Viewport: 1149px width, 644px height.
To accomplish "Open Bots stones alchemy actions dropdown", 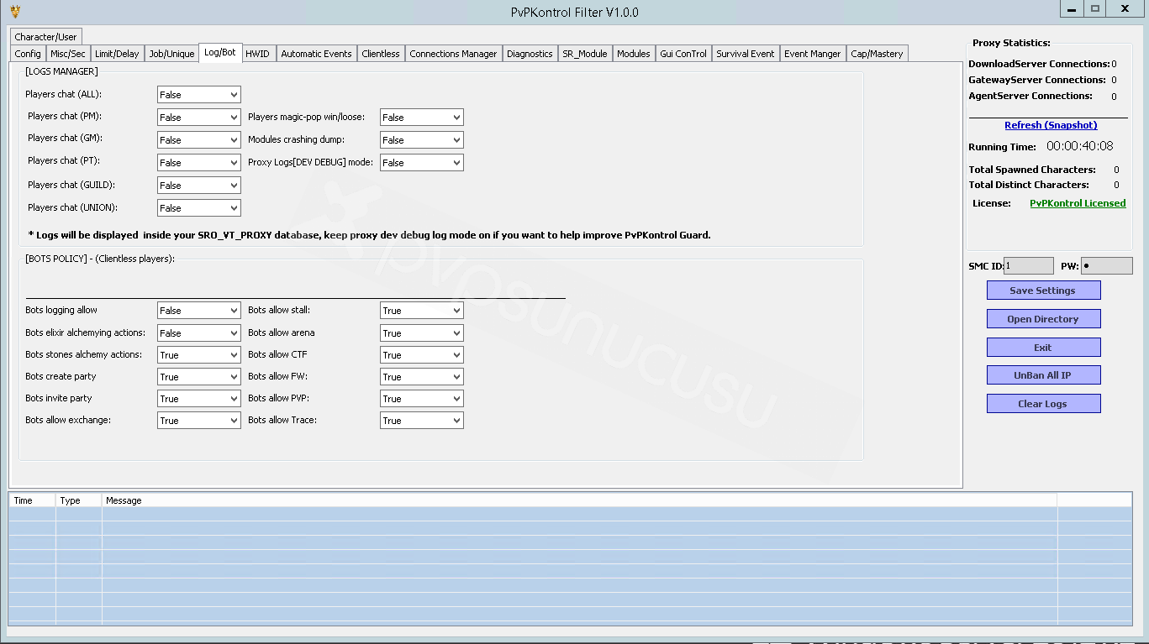I will [x=199, y=355].
